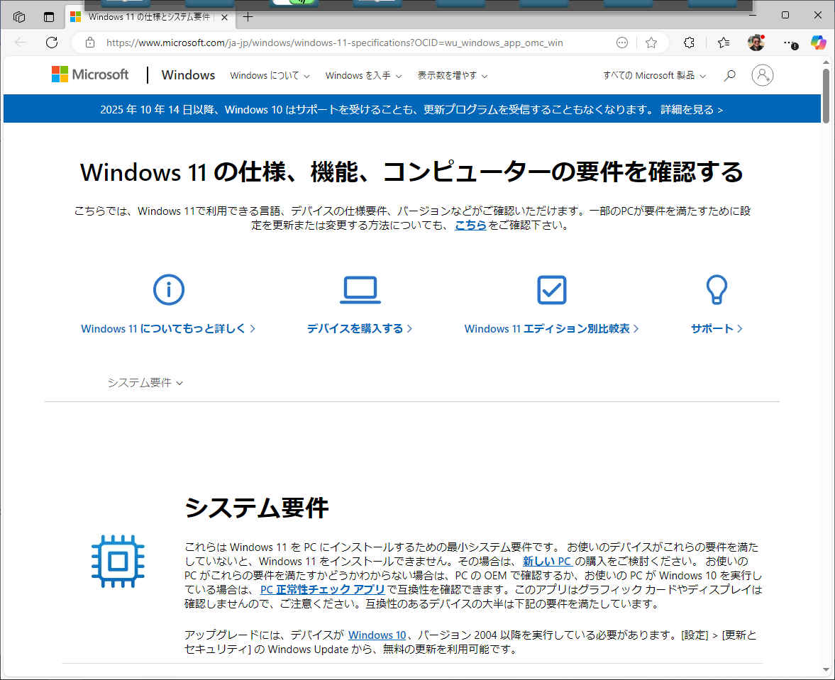Open the Copilot icon in the Edge toolbar
The width and height of the screenshot is (835, 680).
[819, 43]
